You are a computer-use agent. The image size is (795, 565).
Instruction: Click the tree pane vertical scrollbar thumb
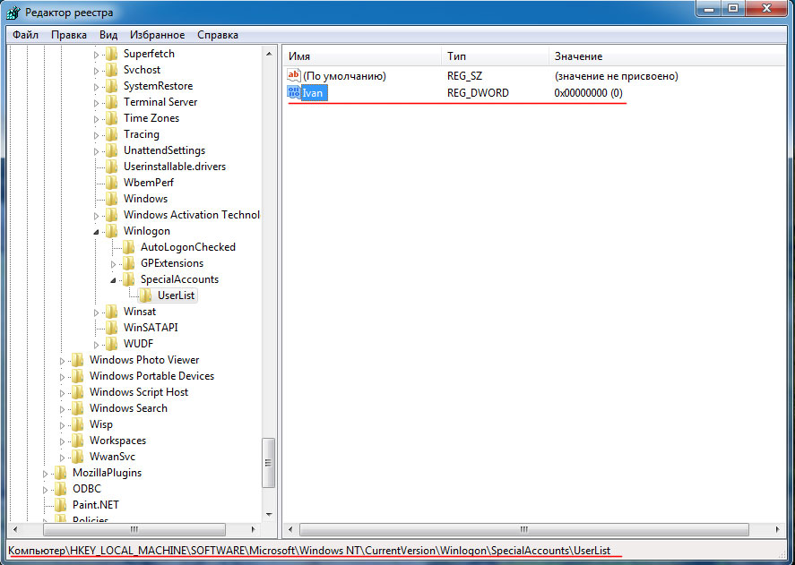click(x=269, y=462)
